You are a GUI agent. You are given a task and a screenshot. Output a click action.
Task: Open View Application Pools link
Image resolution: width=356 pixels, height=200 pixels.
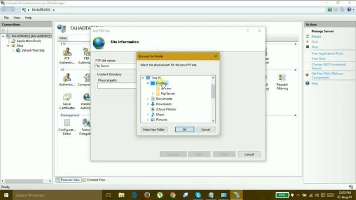pos(327,53)
